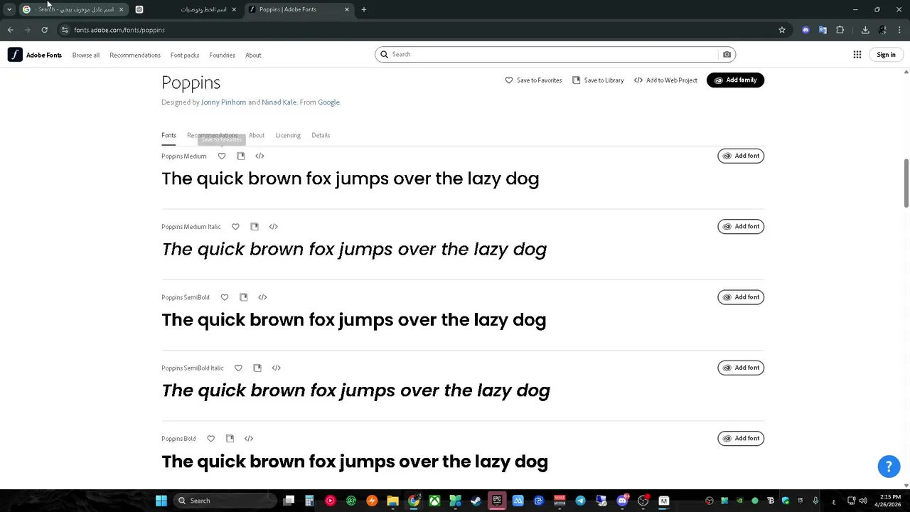The width and height of the screenshot is (910, 512).
Task: Click Save to Favorites for family
Action: tap(533, 80)
